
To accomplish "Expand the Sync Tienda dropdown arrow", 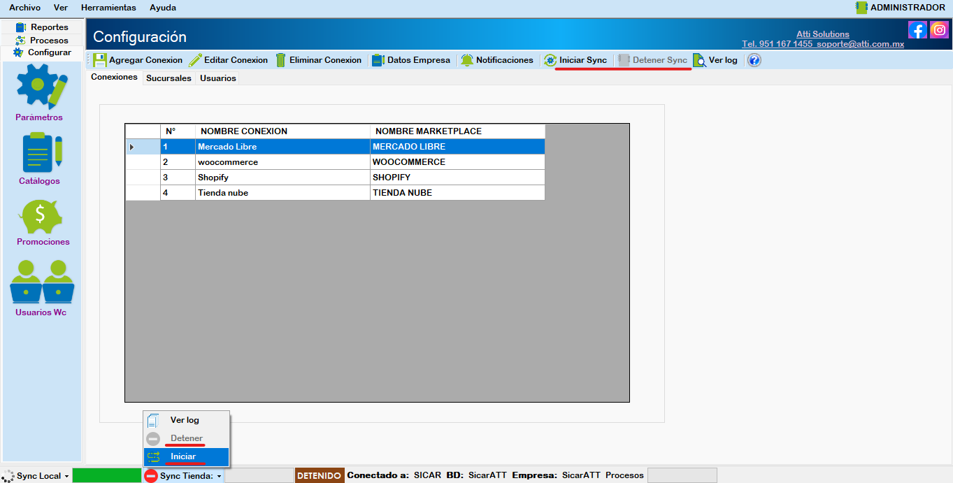I will click(x=219, y=476).
